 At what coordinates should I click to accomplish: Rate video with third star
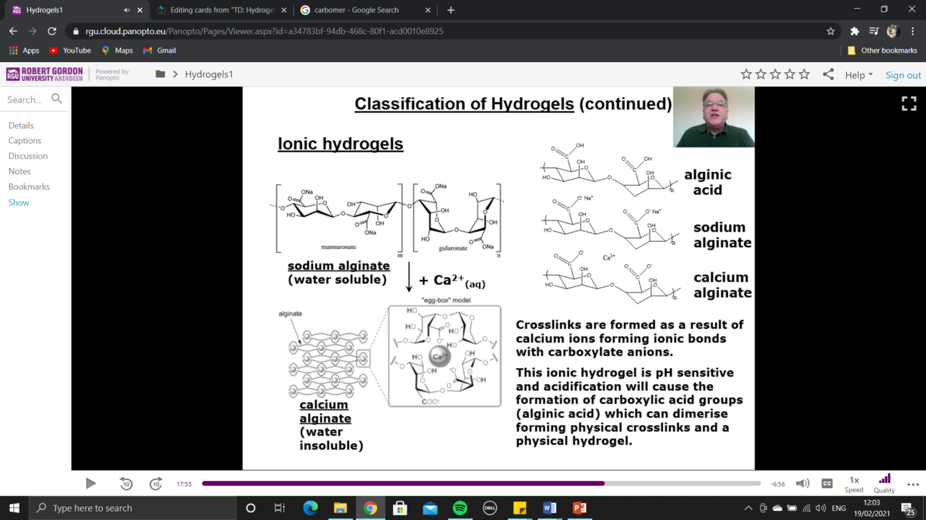775,74
